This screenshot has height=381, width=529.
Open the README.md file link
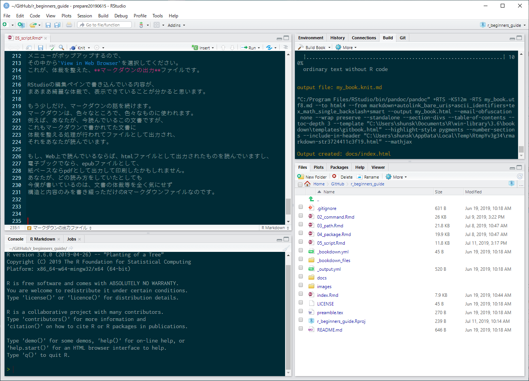(x=330, y=330)
